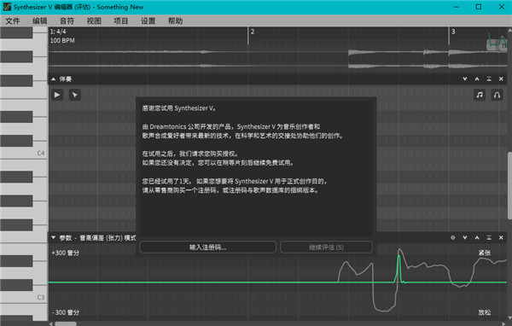Move the 参数 panel down with its down arrow

click(x=465, y=237)
